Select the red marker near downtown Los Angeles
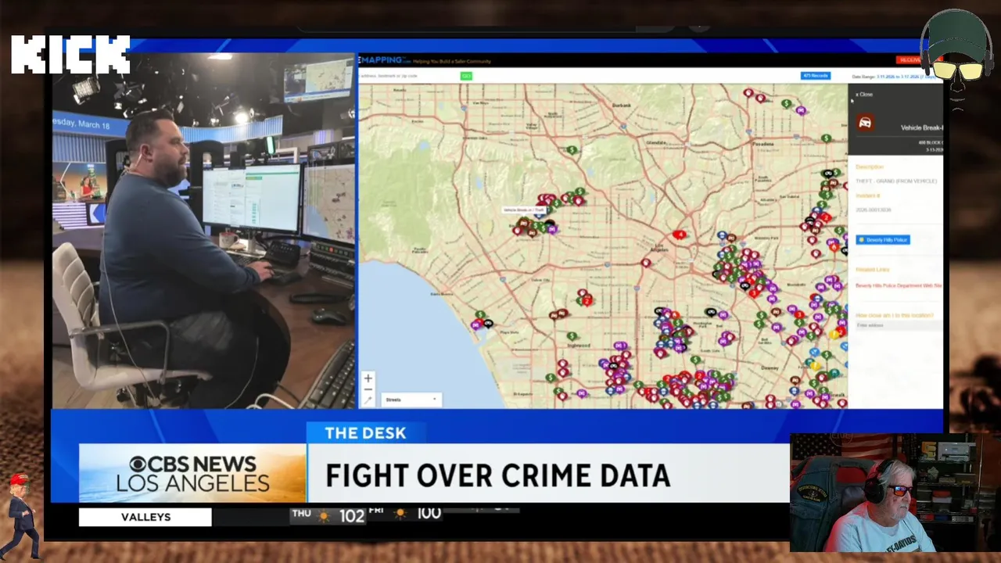The width and height of the screenshot is (1001, 563). [680, 235]
